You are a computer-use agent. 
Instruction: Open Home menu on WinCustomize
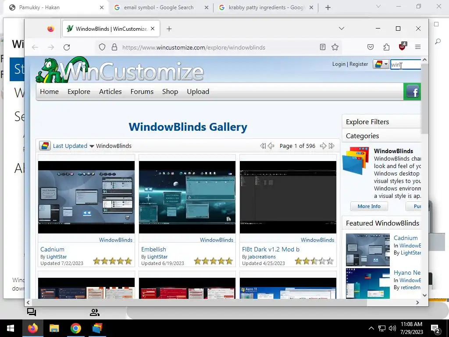click(49, 92)
